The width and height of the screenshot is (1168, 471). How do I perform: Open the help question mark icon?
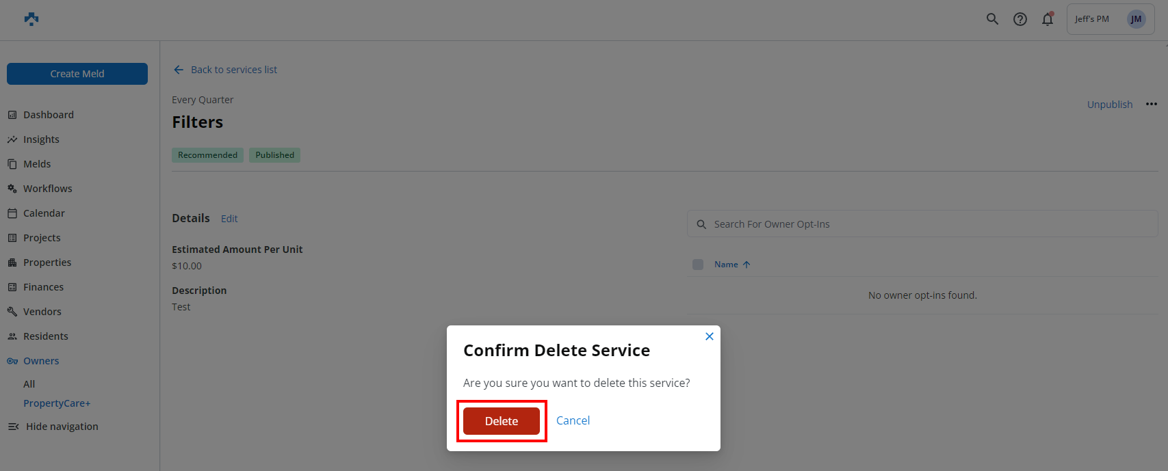click(x=1020, y=19)
